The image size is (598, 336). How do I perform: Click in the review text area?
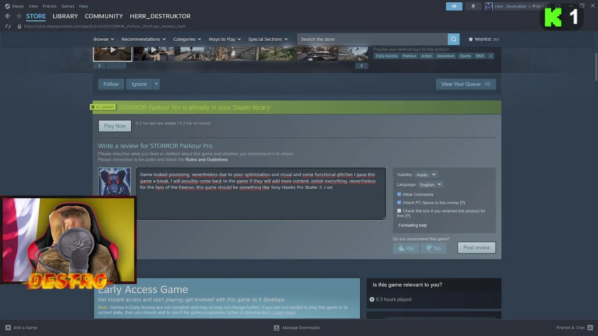coord(261,194)
